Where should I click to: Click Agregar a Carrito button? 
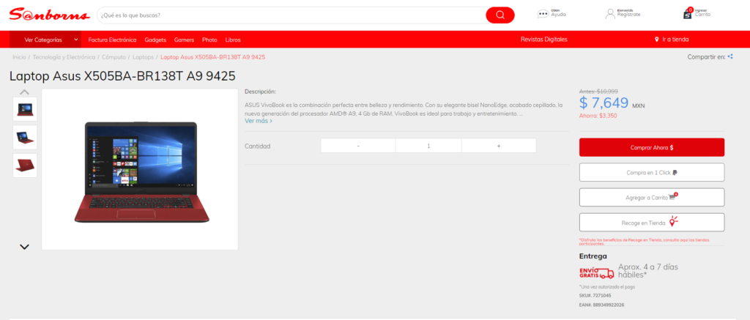(x=651, y=197)
